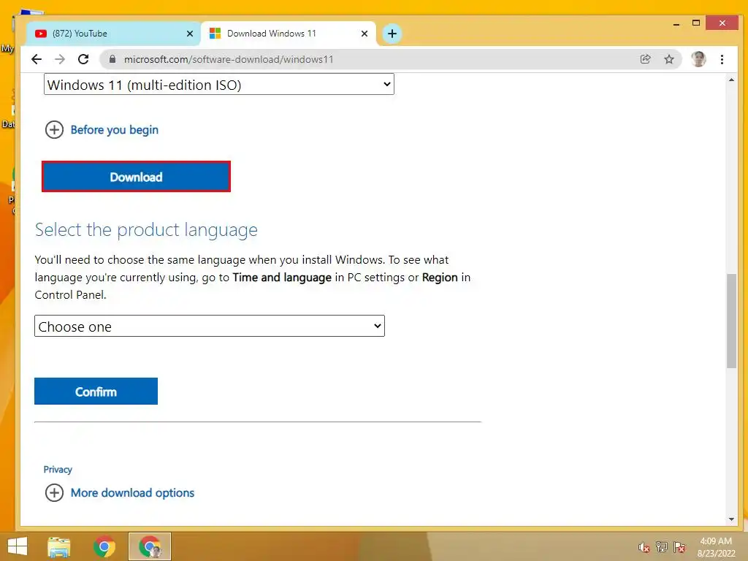Screen dimensions: 748x561
Task: Click the muted volume tray icon
Action: [x=644, y=548]
